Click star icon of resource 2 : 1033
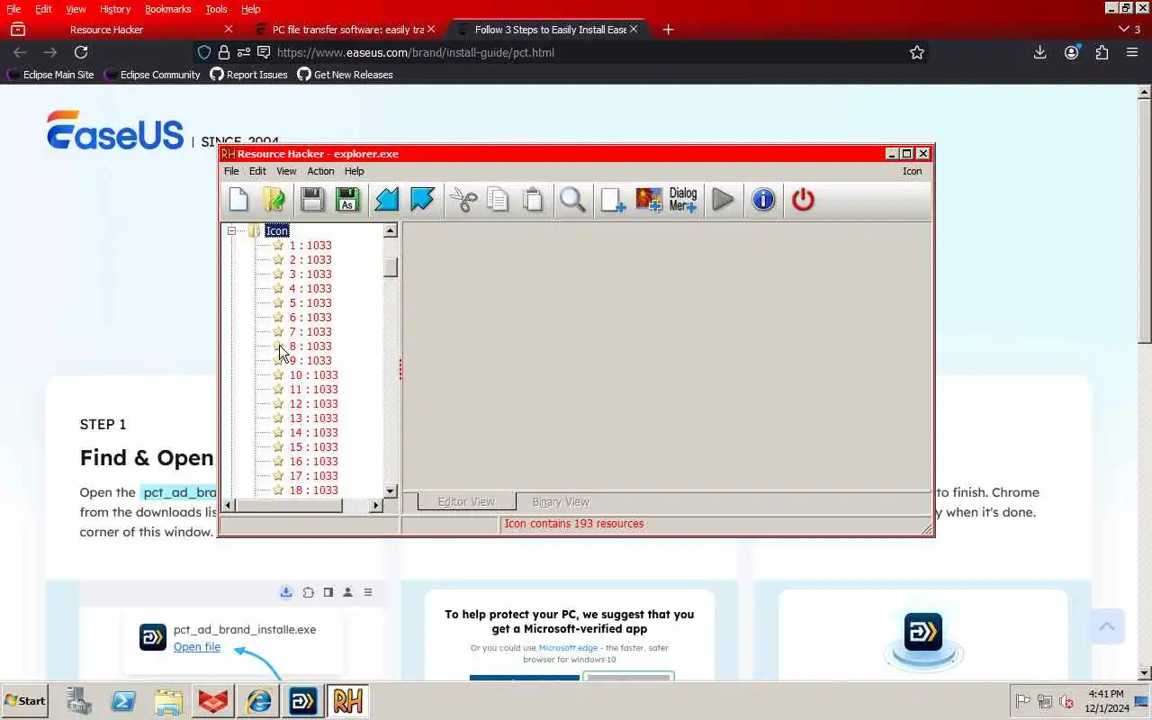The image size is (1152, 720). click(278, 260)
